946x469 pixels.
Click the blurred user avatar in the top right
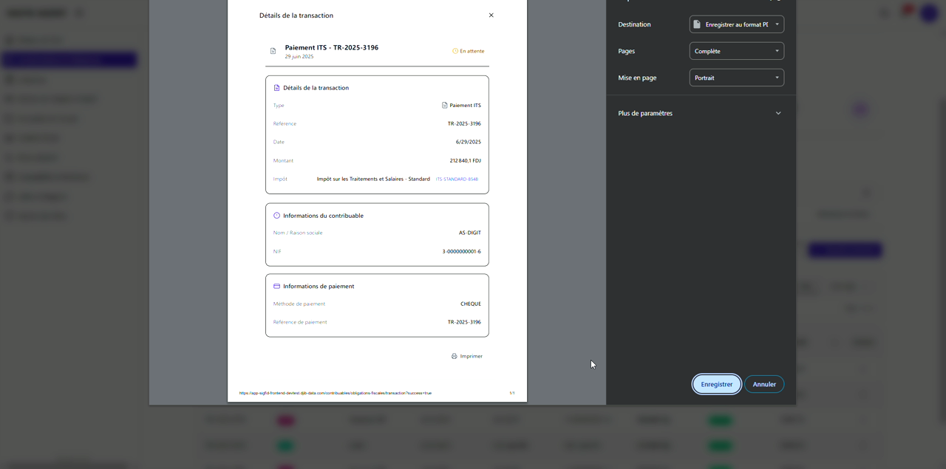[928, 13]
